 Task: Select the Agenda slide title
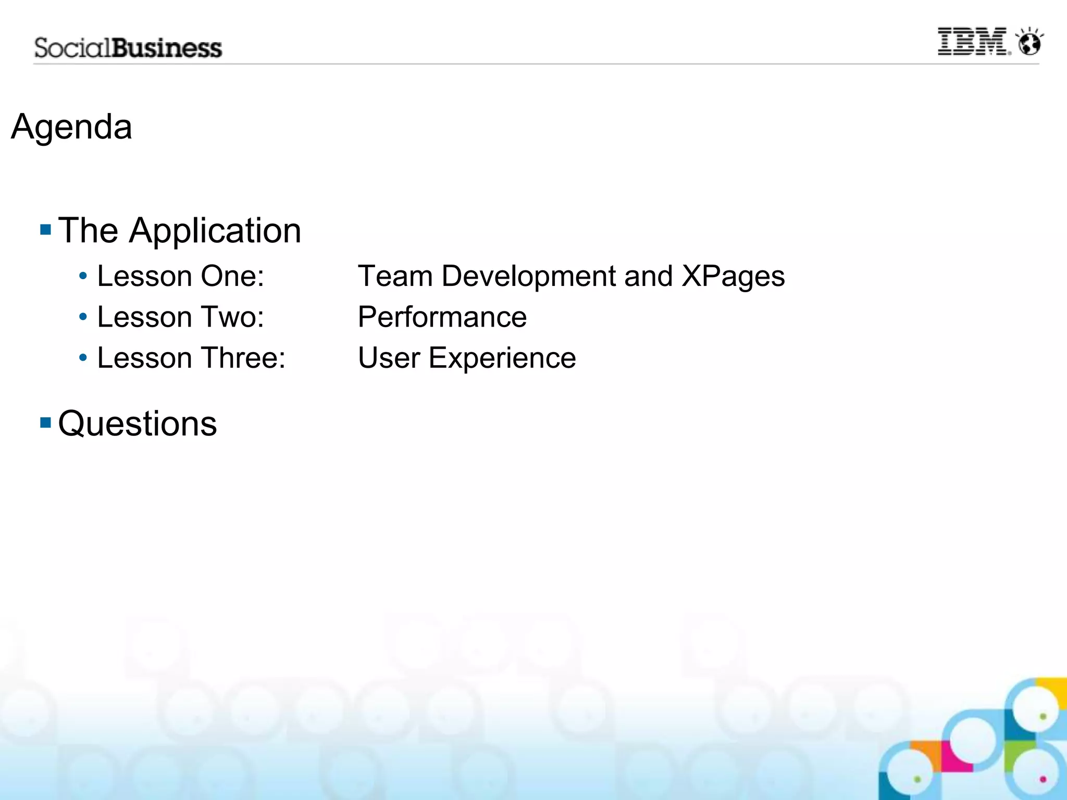coord(72,127)
